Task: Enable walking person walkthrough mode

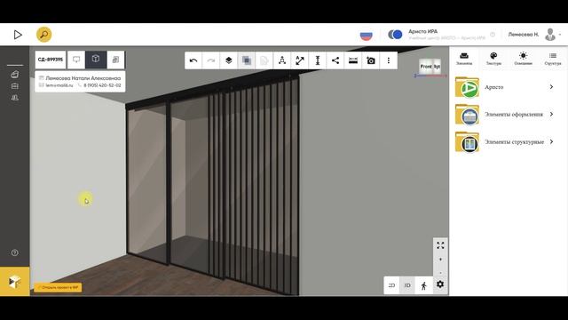Action: (x=424, y=285)
